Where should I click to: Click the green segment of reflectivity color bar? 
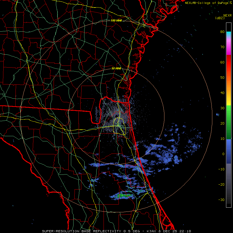tap(229, 122)
